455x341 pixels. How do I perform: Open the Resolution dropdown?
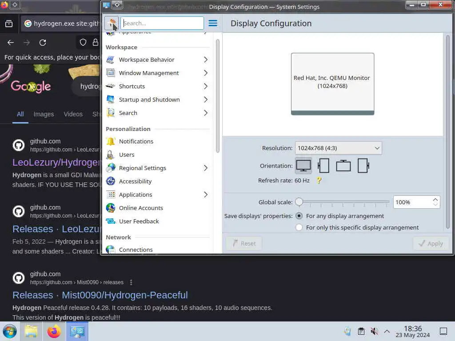point(338,148)
